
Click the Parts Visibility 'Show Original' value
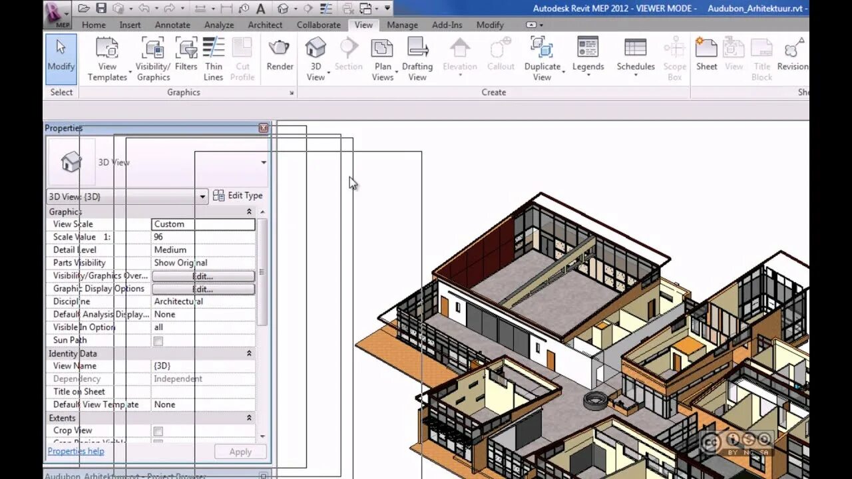click(x=203, y=263)
